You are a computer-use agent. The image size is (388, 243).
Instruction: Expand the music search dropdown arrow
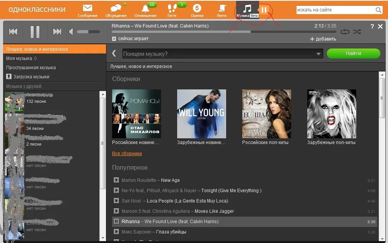point(318,54)
